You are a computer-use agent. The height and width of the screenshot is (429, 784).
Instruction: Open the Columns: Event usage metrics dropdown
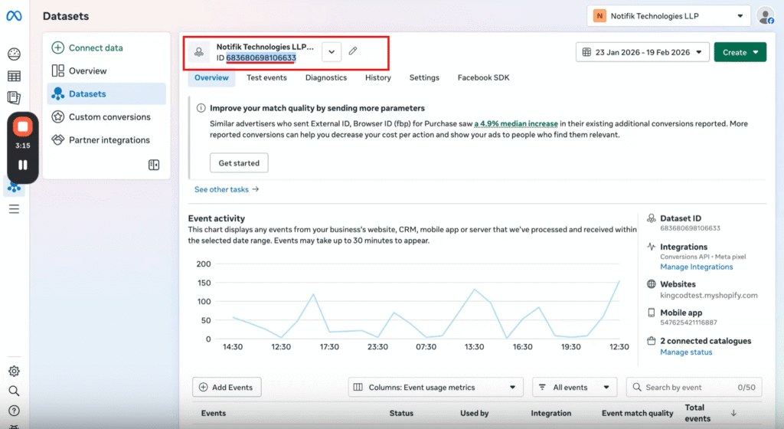pyautogui.click(x=436, y=388)
